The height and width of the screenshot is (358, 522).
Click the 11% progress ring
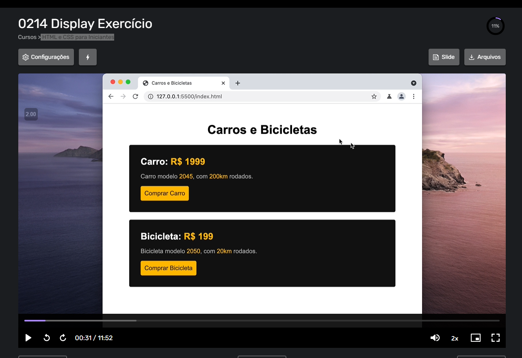tap(495, 26)
